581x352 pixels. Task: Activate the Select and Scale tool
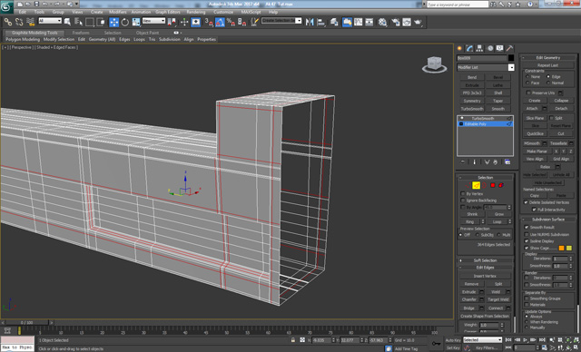(136, 22)
